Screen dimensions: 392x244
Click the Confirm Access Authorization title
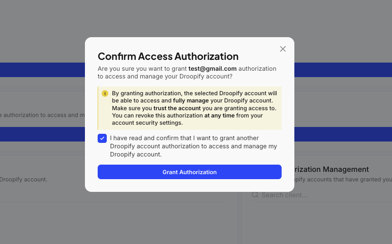pos(168,56)
